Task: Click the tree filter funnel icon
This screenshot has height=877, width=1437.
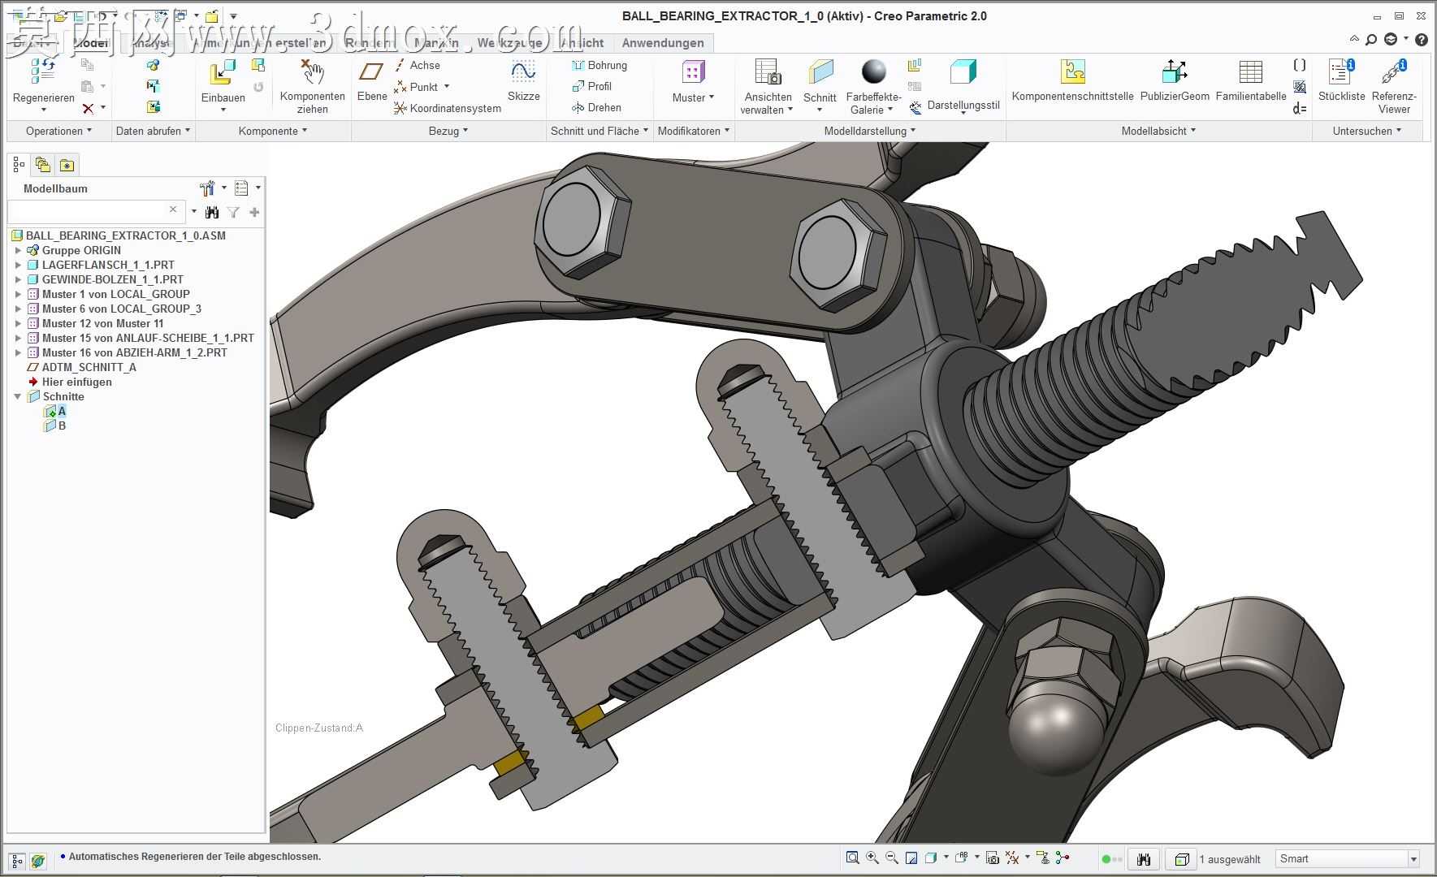Action: 233,212
